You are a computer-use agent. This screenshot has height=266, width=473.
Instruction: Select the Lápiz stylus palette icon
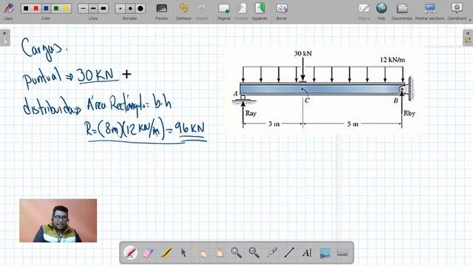coord(8,8)
